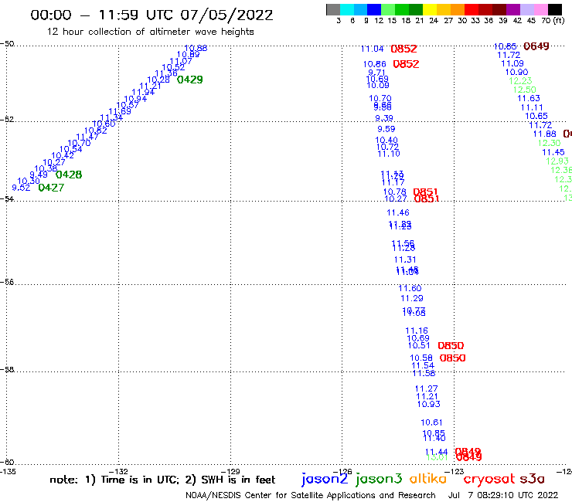
Task: Select the wave height value "10.61"
Action: pos(431,422)
